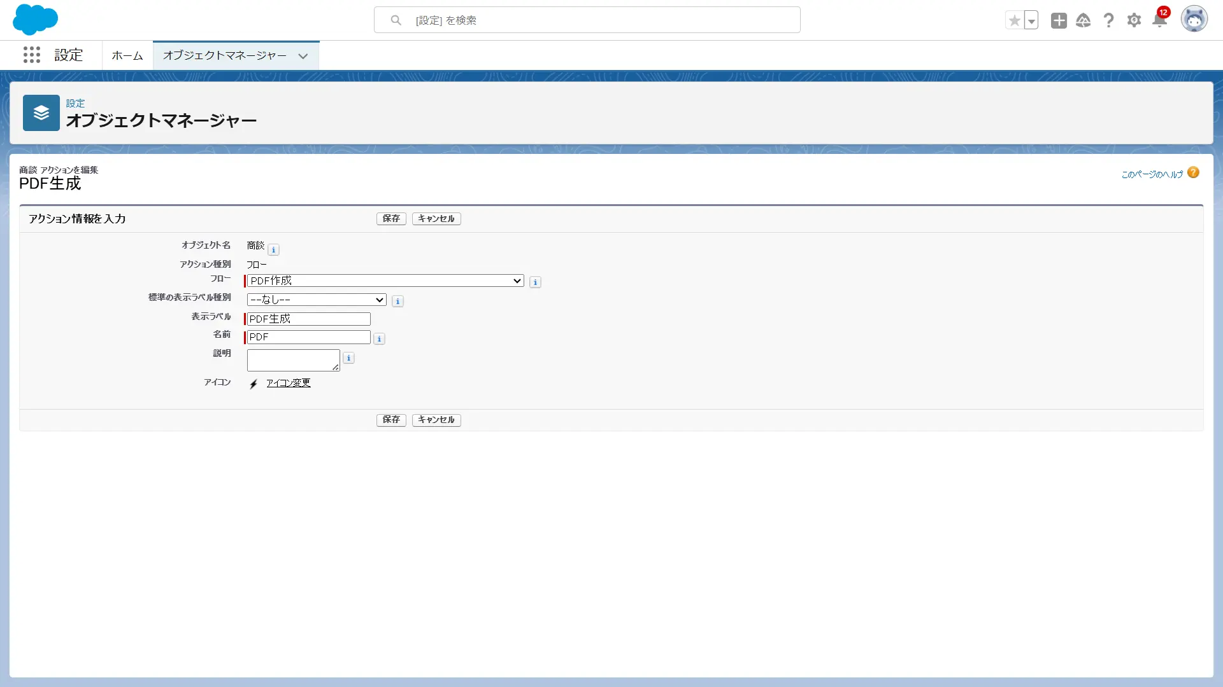This screenshot has width=1223, height=687.
Task: Click info icon next to 名前 field
Action: pyautogui.click(x=379, y=338)
